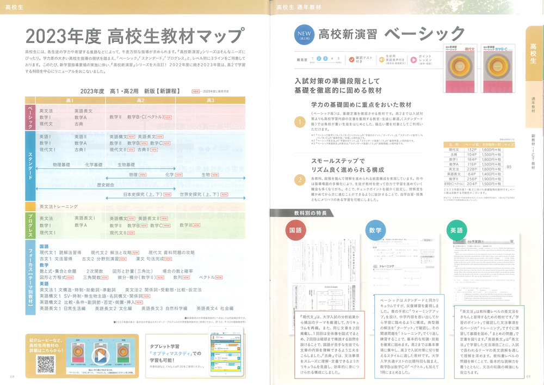
Task: Select the 副教材・ICT教材 side tab
Action: coord(534,152)
